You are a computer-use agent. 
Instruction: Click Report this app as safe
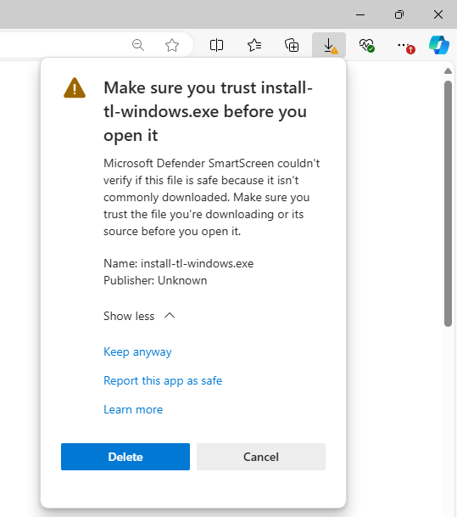[163, 380]
